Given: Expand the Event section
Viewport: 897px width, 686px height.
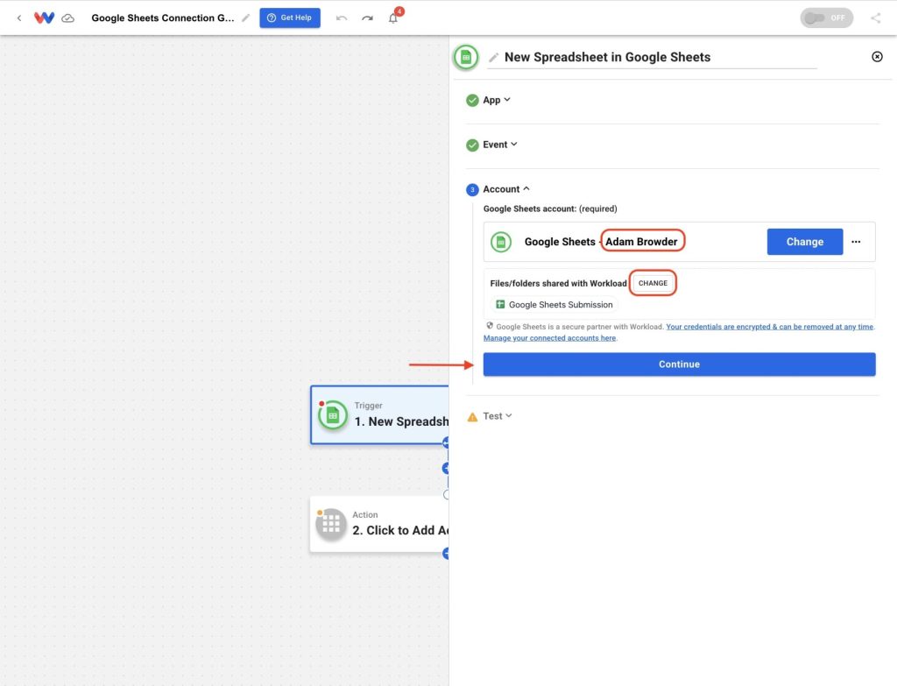Looking at the screenshot, I should coord(500,145).
